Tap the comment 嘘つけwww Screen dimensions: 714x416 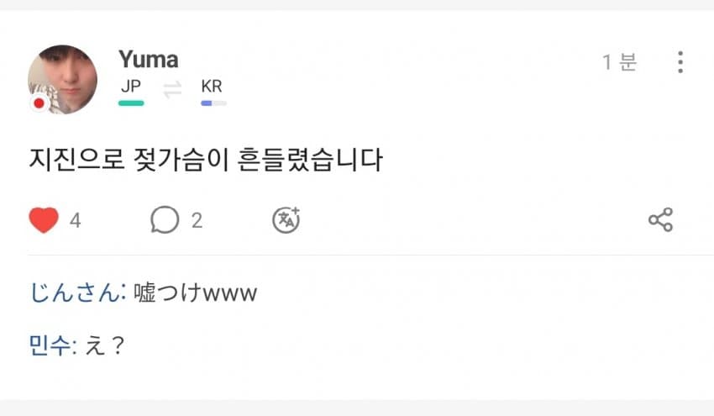tap(195, 293)
